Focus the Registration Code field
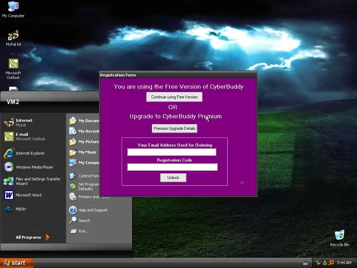This screenshot has height=268, width=357. tap(172, 167)
